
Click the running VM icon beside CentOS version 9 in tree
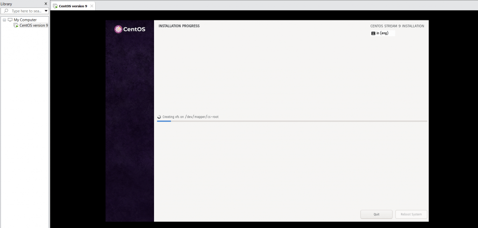point(16,26)
